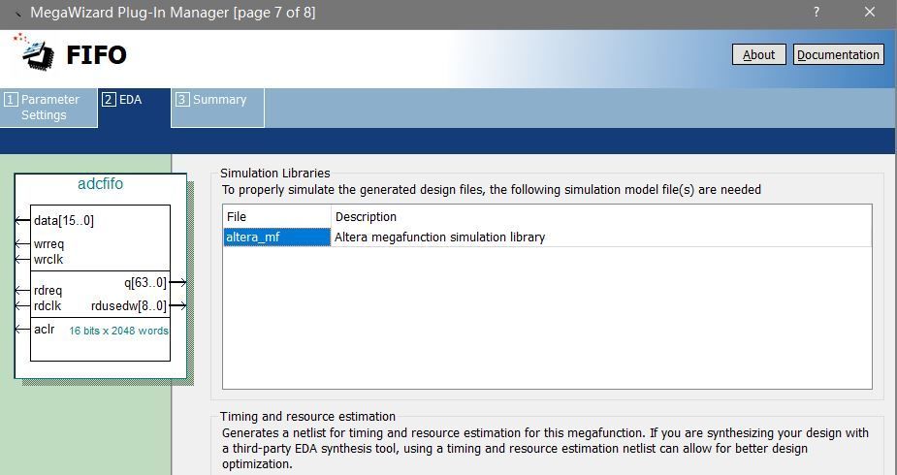Image resolution: width=897 pixels, height=475 pixels.
Task: Click the Altera megafunction simulation library description
Action: pos(439,237)
